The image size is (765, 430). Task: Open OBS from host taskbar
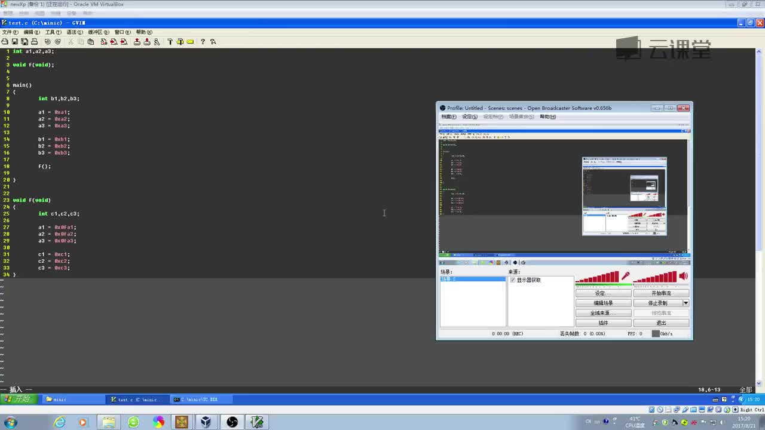coord(232,422)
